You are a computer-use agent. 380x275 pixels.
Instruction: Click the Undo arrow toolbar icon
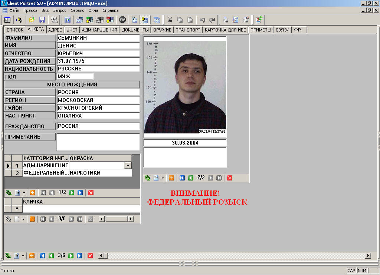[202, 20]
